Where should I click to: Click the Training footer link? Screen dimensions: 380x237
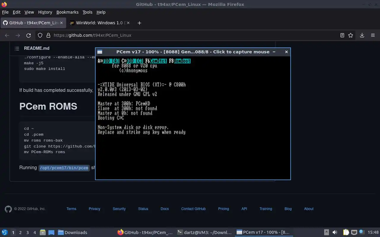266,209
